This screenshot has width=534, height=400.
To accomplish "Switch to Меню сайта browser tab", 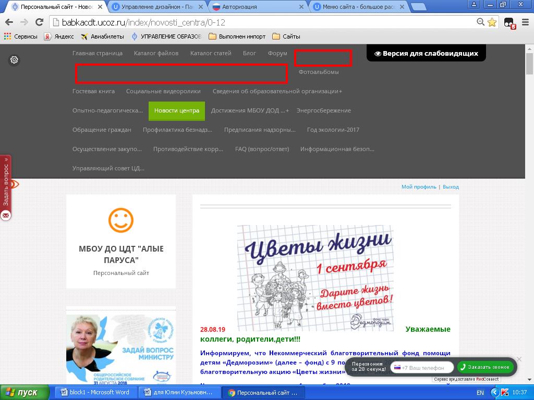I will pos(359,7).
